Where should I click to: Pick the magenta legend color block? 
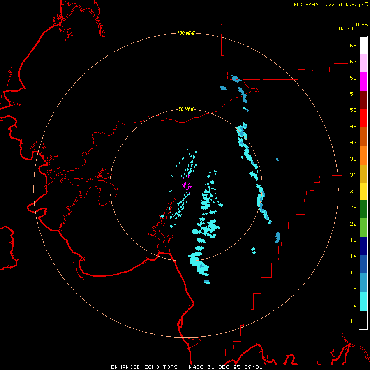(363, 82)
